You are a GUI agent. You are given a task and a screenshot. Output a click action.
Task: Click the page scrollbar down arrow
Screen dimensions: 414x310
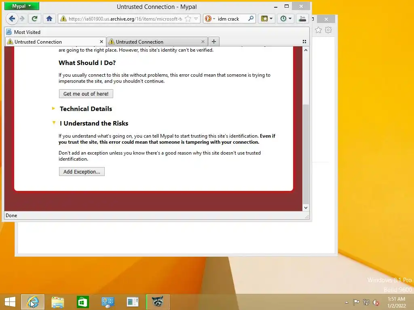tap(306, 208)
